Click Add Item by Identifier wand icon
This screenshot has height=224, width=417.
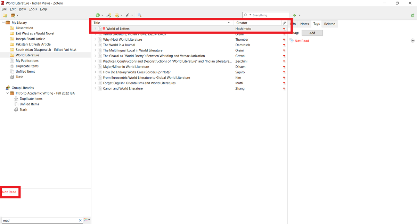point(109,15)
